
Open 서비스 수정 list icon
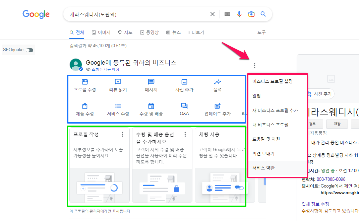point(118,106)
